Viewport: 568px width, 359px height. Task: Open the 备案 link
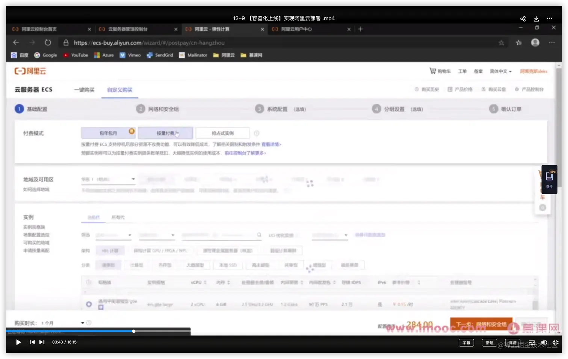(478, 71)
